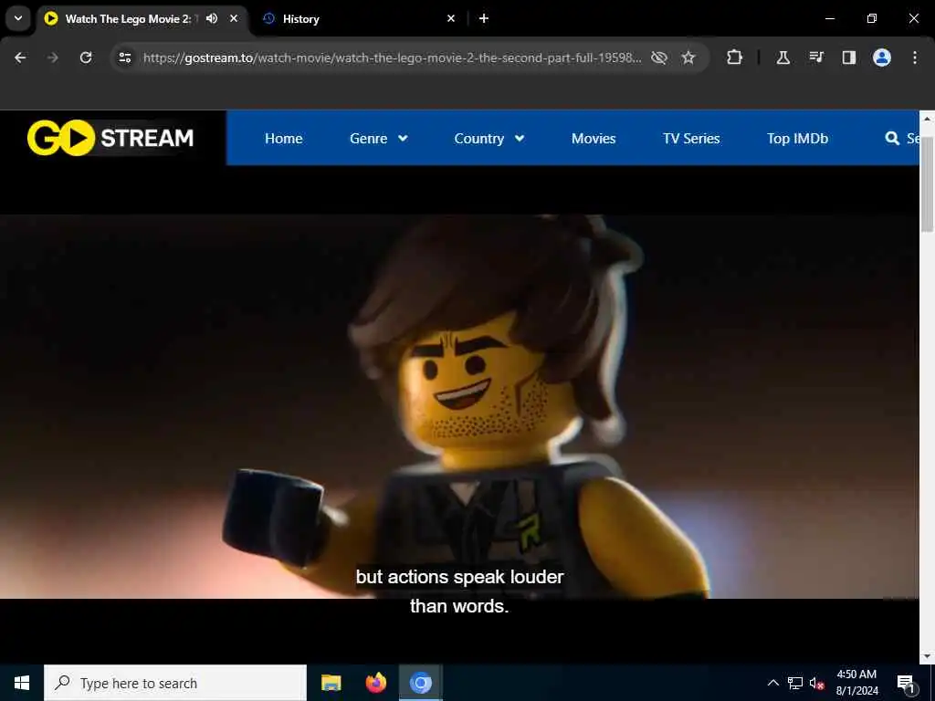This screenshot has width=935, height=701.
Task: Expand the Genre dropdown menu
Action: pyautogui.click(x=379, y=139)
